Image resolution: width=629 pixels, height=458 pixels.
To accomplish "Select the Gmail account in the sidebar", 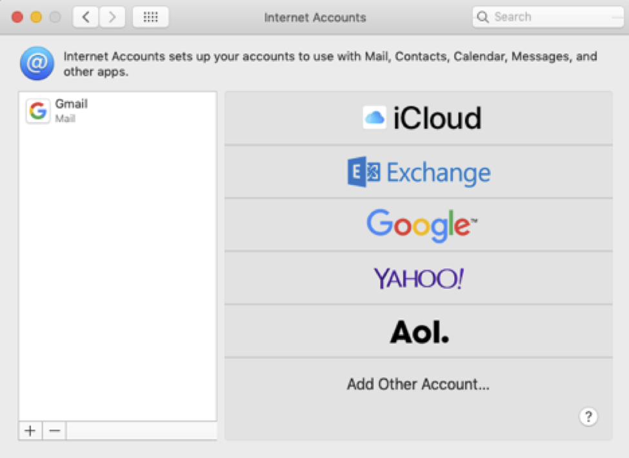I will (x=117, y=110).
